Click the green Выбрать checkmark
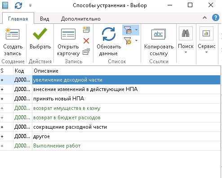The height and width of the screenshot is (178, 222). [40, 34]
